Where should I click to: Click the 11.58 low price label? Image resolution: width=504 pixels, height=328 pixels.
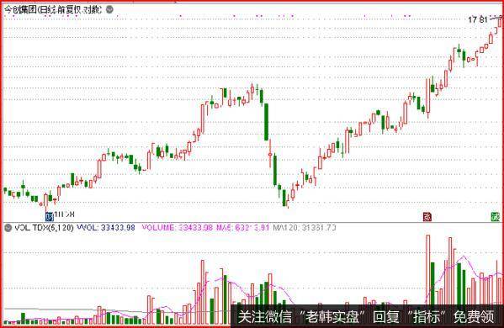pos(64,214)
